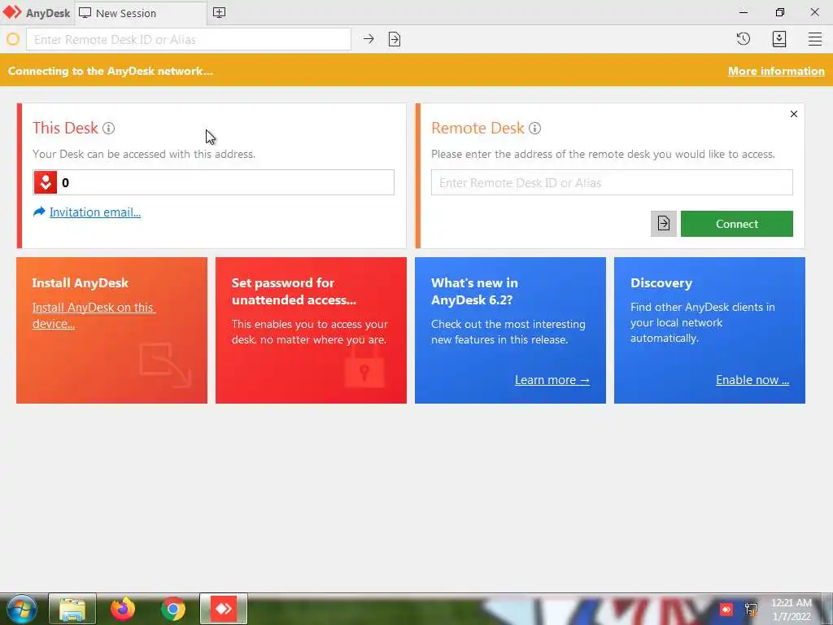Screen dimensions: 833x625
Task: Click the connect arrow next to address bar
Action: pos(369,39)
